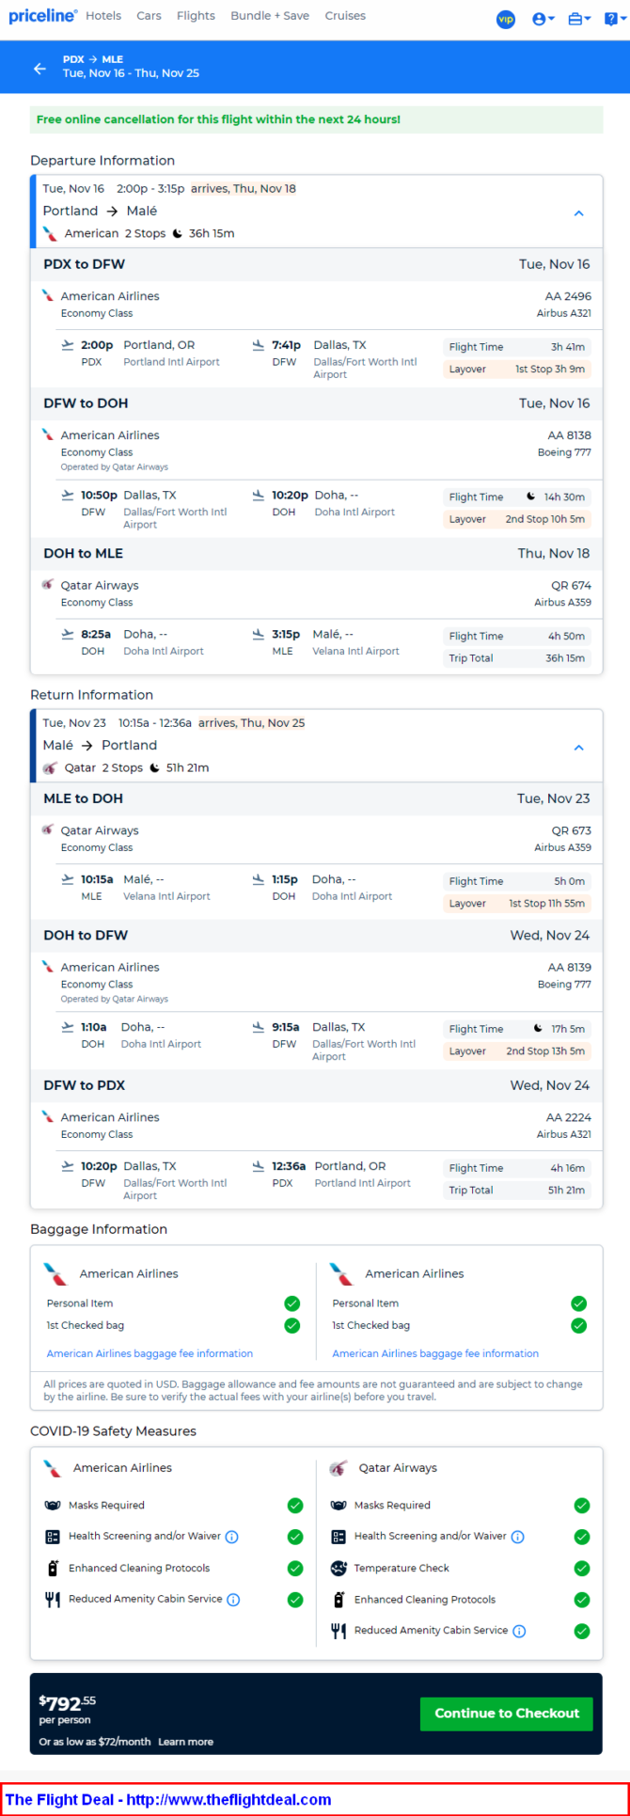This screenshot has width=630, height=1816.
Task: Open the Cruises tab
Action: [345, 16]
